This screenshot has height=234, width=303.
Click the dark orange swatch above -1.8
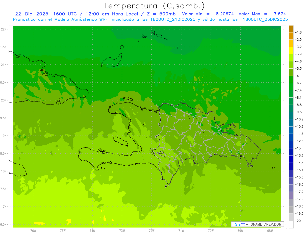[291, 29]
